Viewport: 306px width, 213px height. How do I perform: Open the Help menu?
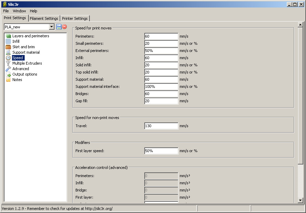tap(33, 11)
